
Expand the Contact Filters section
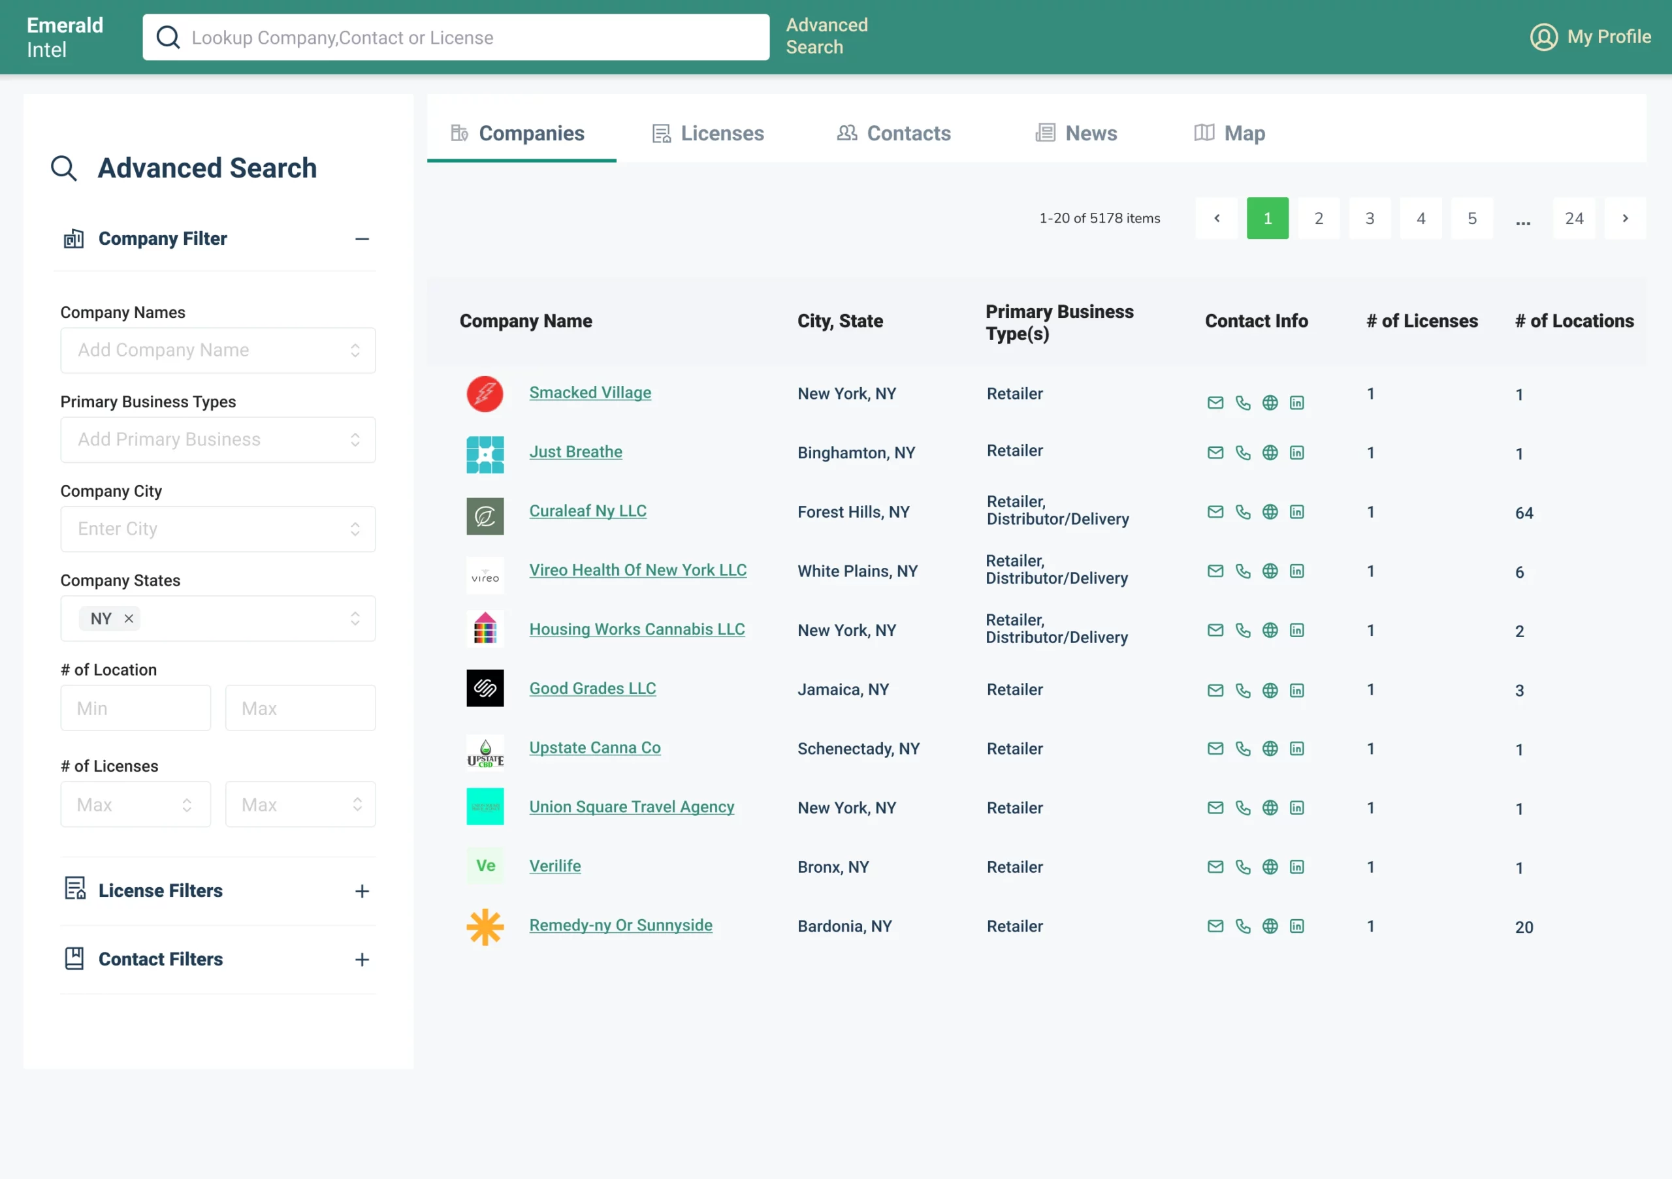pos(362,960)
